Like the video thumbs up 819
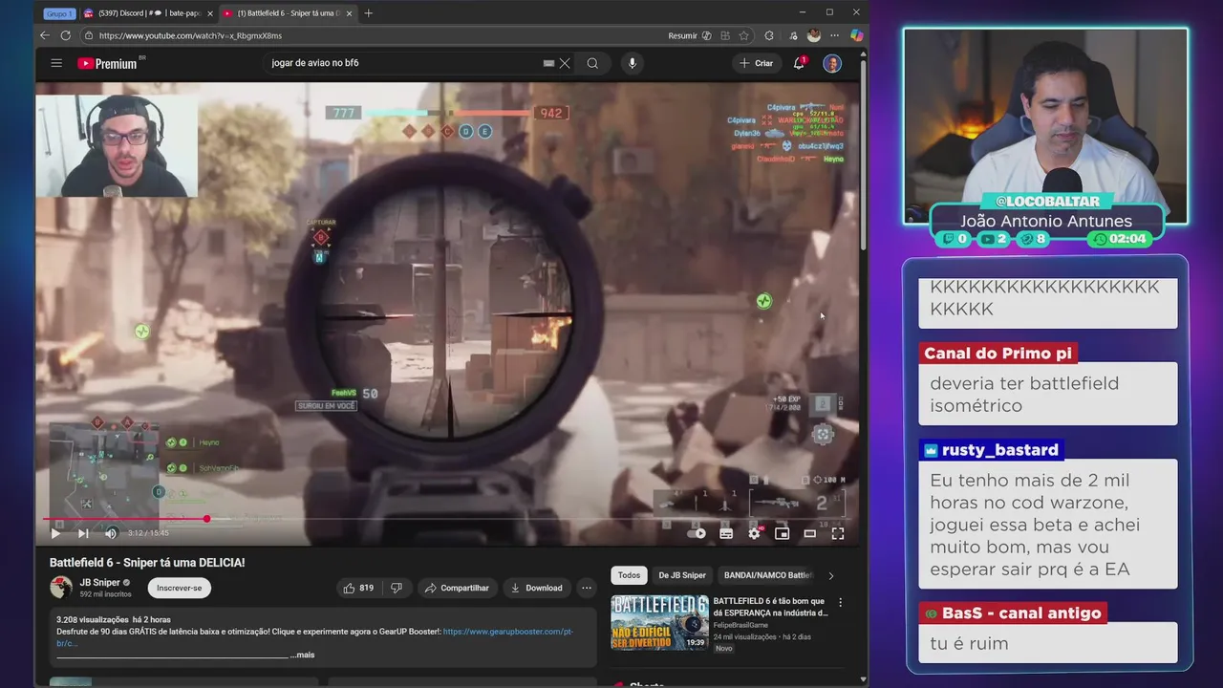Image resolution: width=1223 pixels, height=688 pixels. 358,588
